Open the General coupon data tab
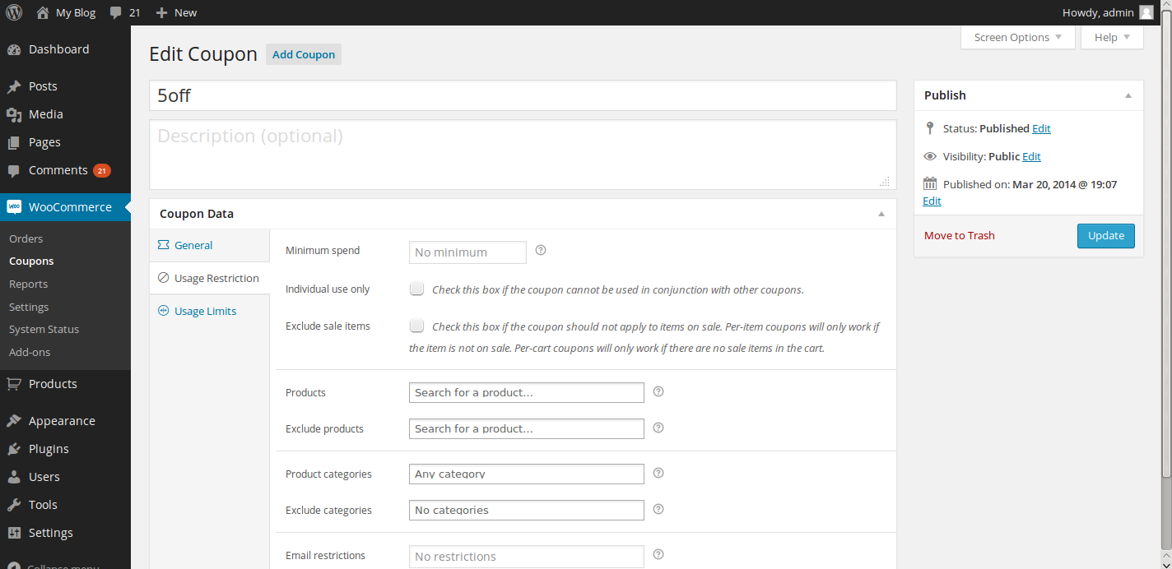Screen dimensions: 1172x569 click(x=193, y=245)
